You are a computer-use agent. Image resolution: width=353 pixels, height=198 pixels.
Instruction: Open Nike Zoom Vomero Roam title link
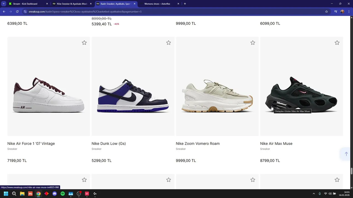(198, 144)
